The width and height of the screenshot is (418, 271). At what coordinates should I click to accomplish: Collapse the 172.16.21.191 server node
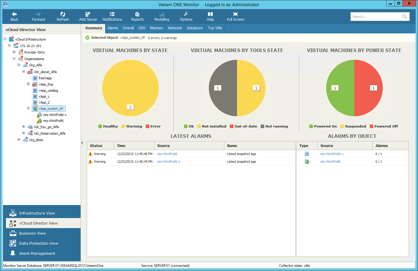click(9, 46)
